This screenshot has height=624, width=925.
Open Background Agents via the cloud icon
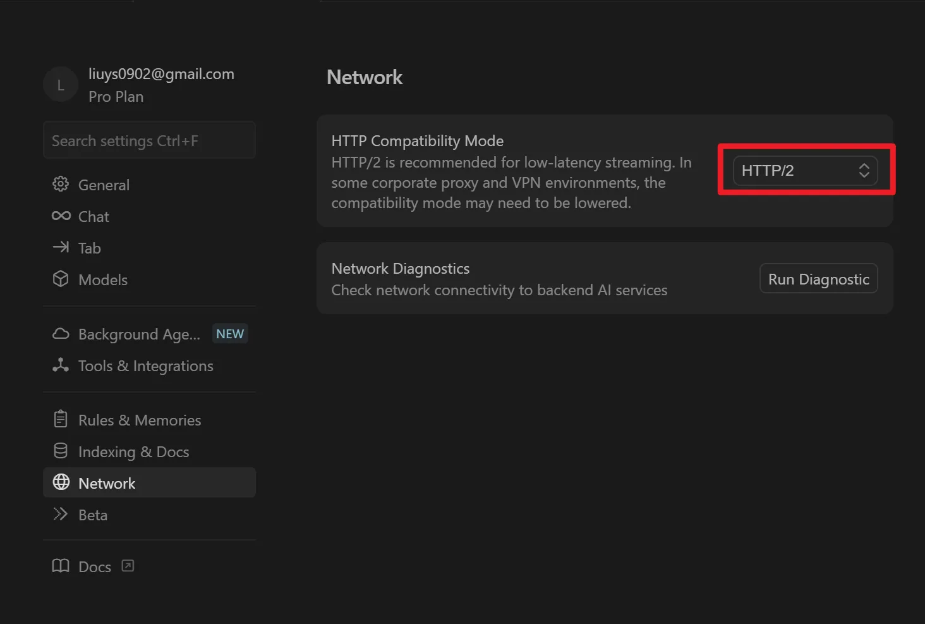61,334
